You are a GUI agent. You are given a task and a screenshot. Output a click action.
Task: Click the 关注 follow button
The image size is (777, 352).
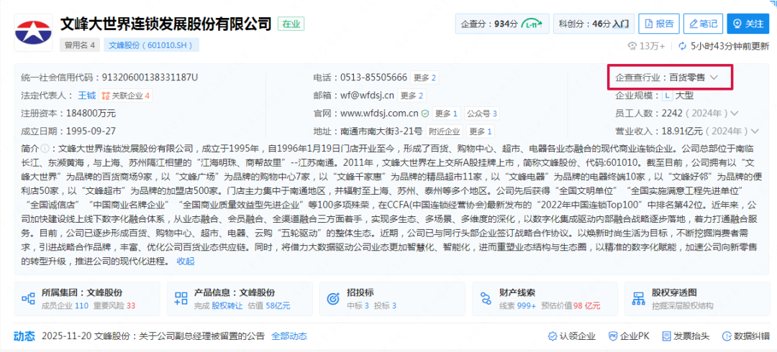coord(748,23)
